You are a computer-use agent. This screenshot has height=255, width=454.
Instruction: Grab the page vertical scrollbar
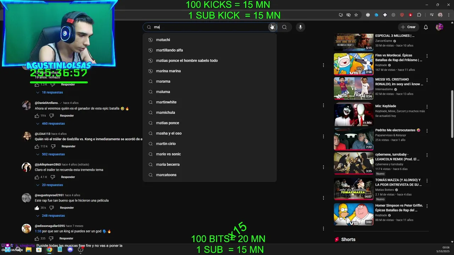coord(452,114)
